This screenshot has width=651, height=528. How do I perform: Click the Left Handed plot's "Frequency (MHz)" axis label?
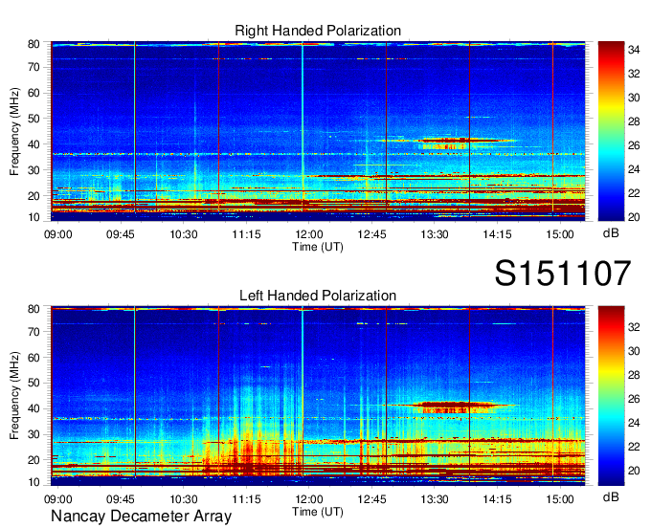pyautogui.click(x=14, y=396)
